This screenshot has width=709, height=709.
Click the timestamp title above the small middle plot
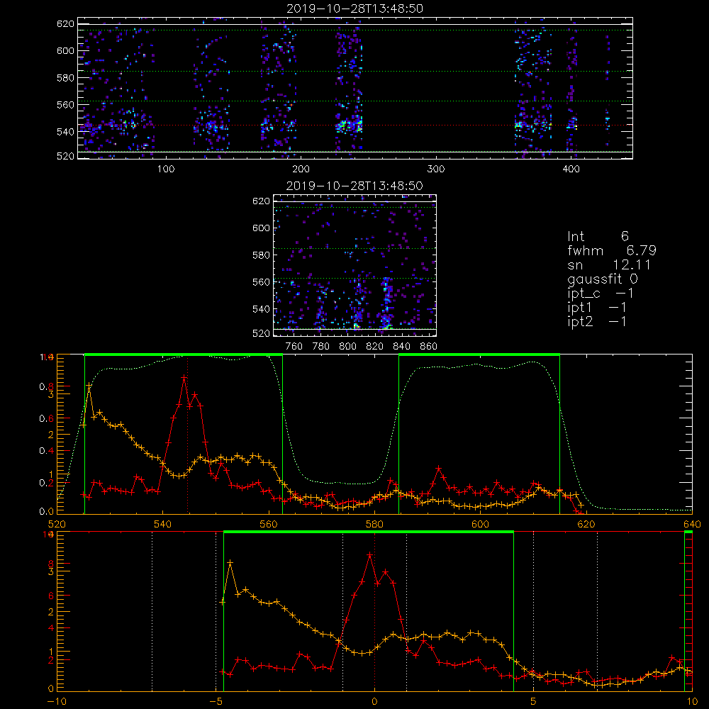point(354,186)
